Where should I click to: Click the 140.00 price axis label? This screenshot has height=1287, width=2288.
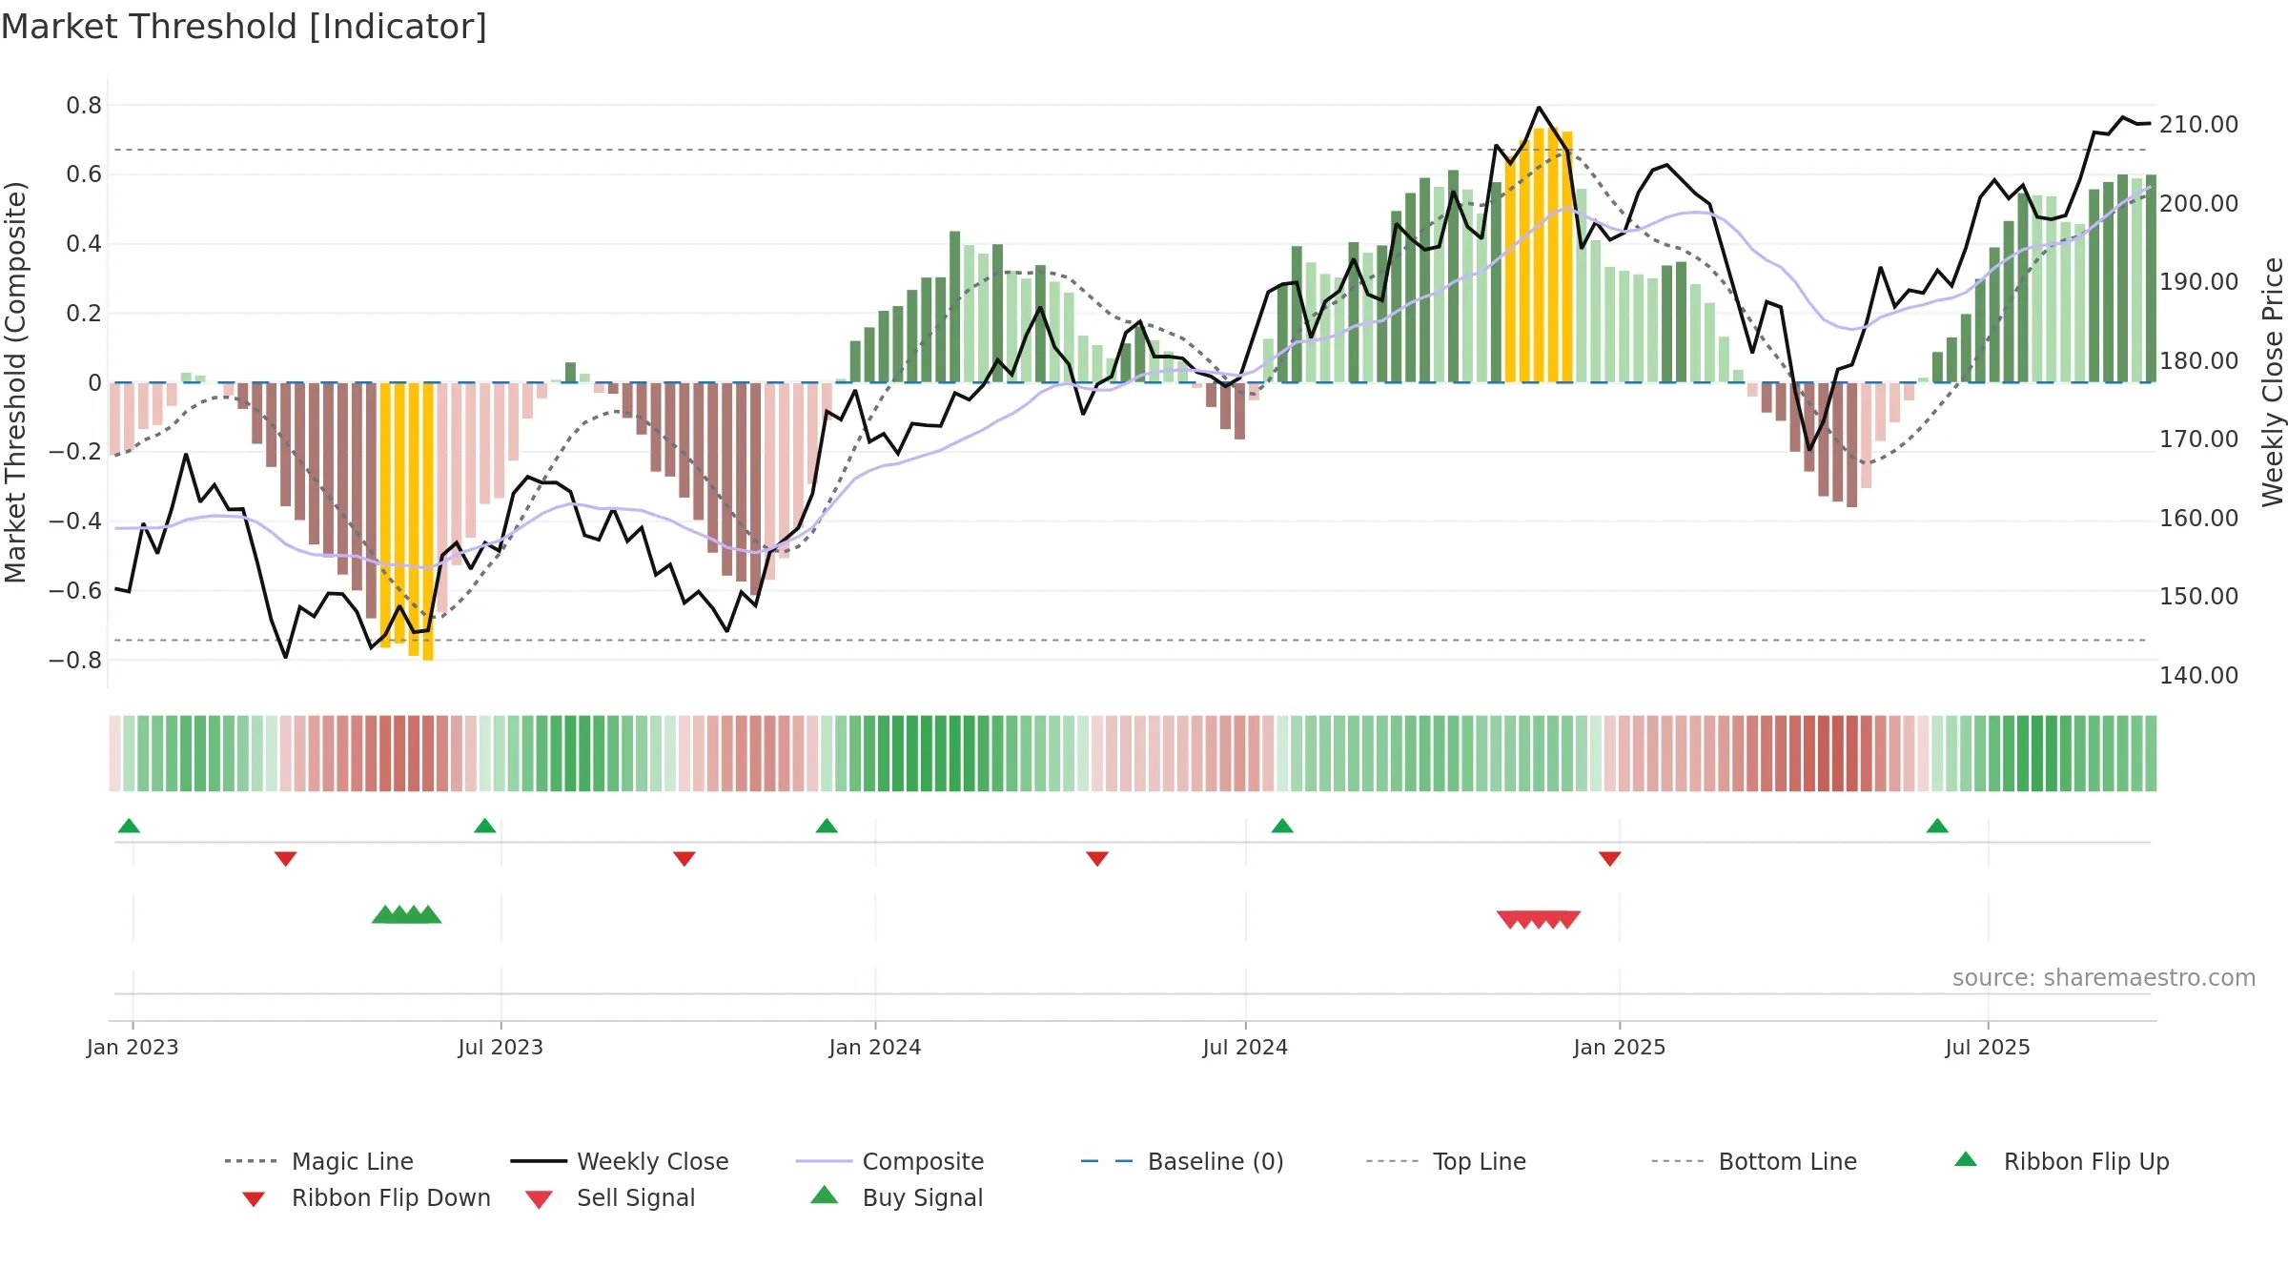click(2198, 676)
